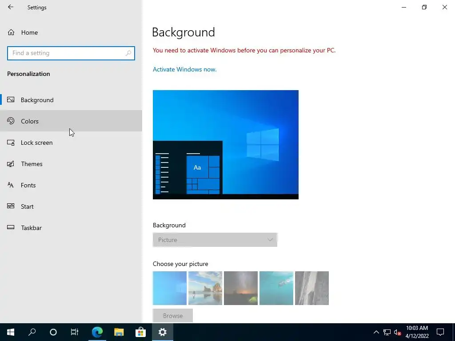
Task: Open taskbar Search
Action: [32, 332]
